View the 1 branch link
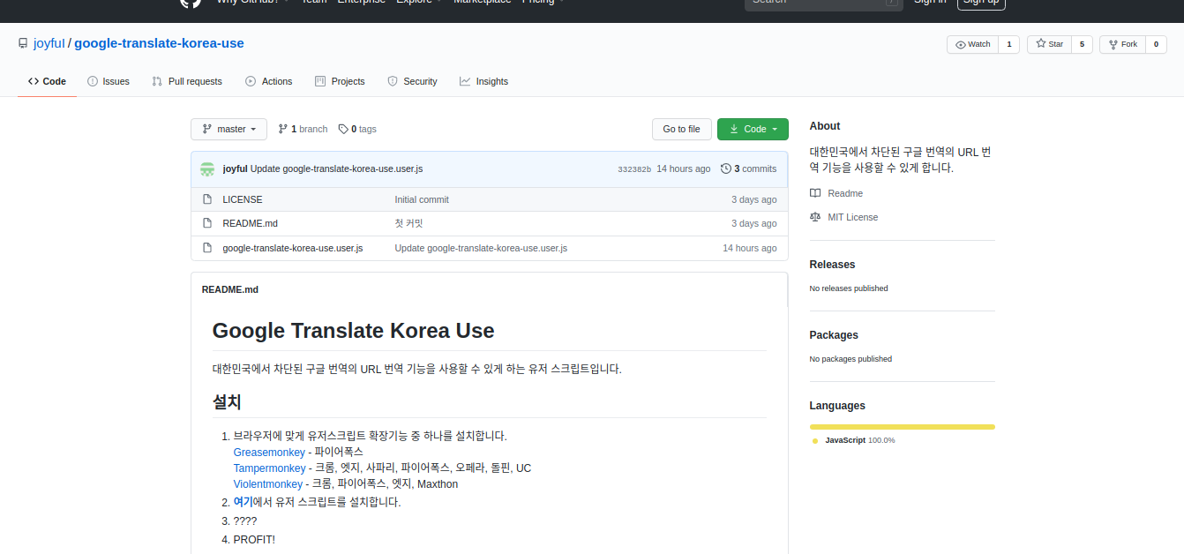The height and width of the screenshot is (554, 1184). 303,129
